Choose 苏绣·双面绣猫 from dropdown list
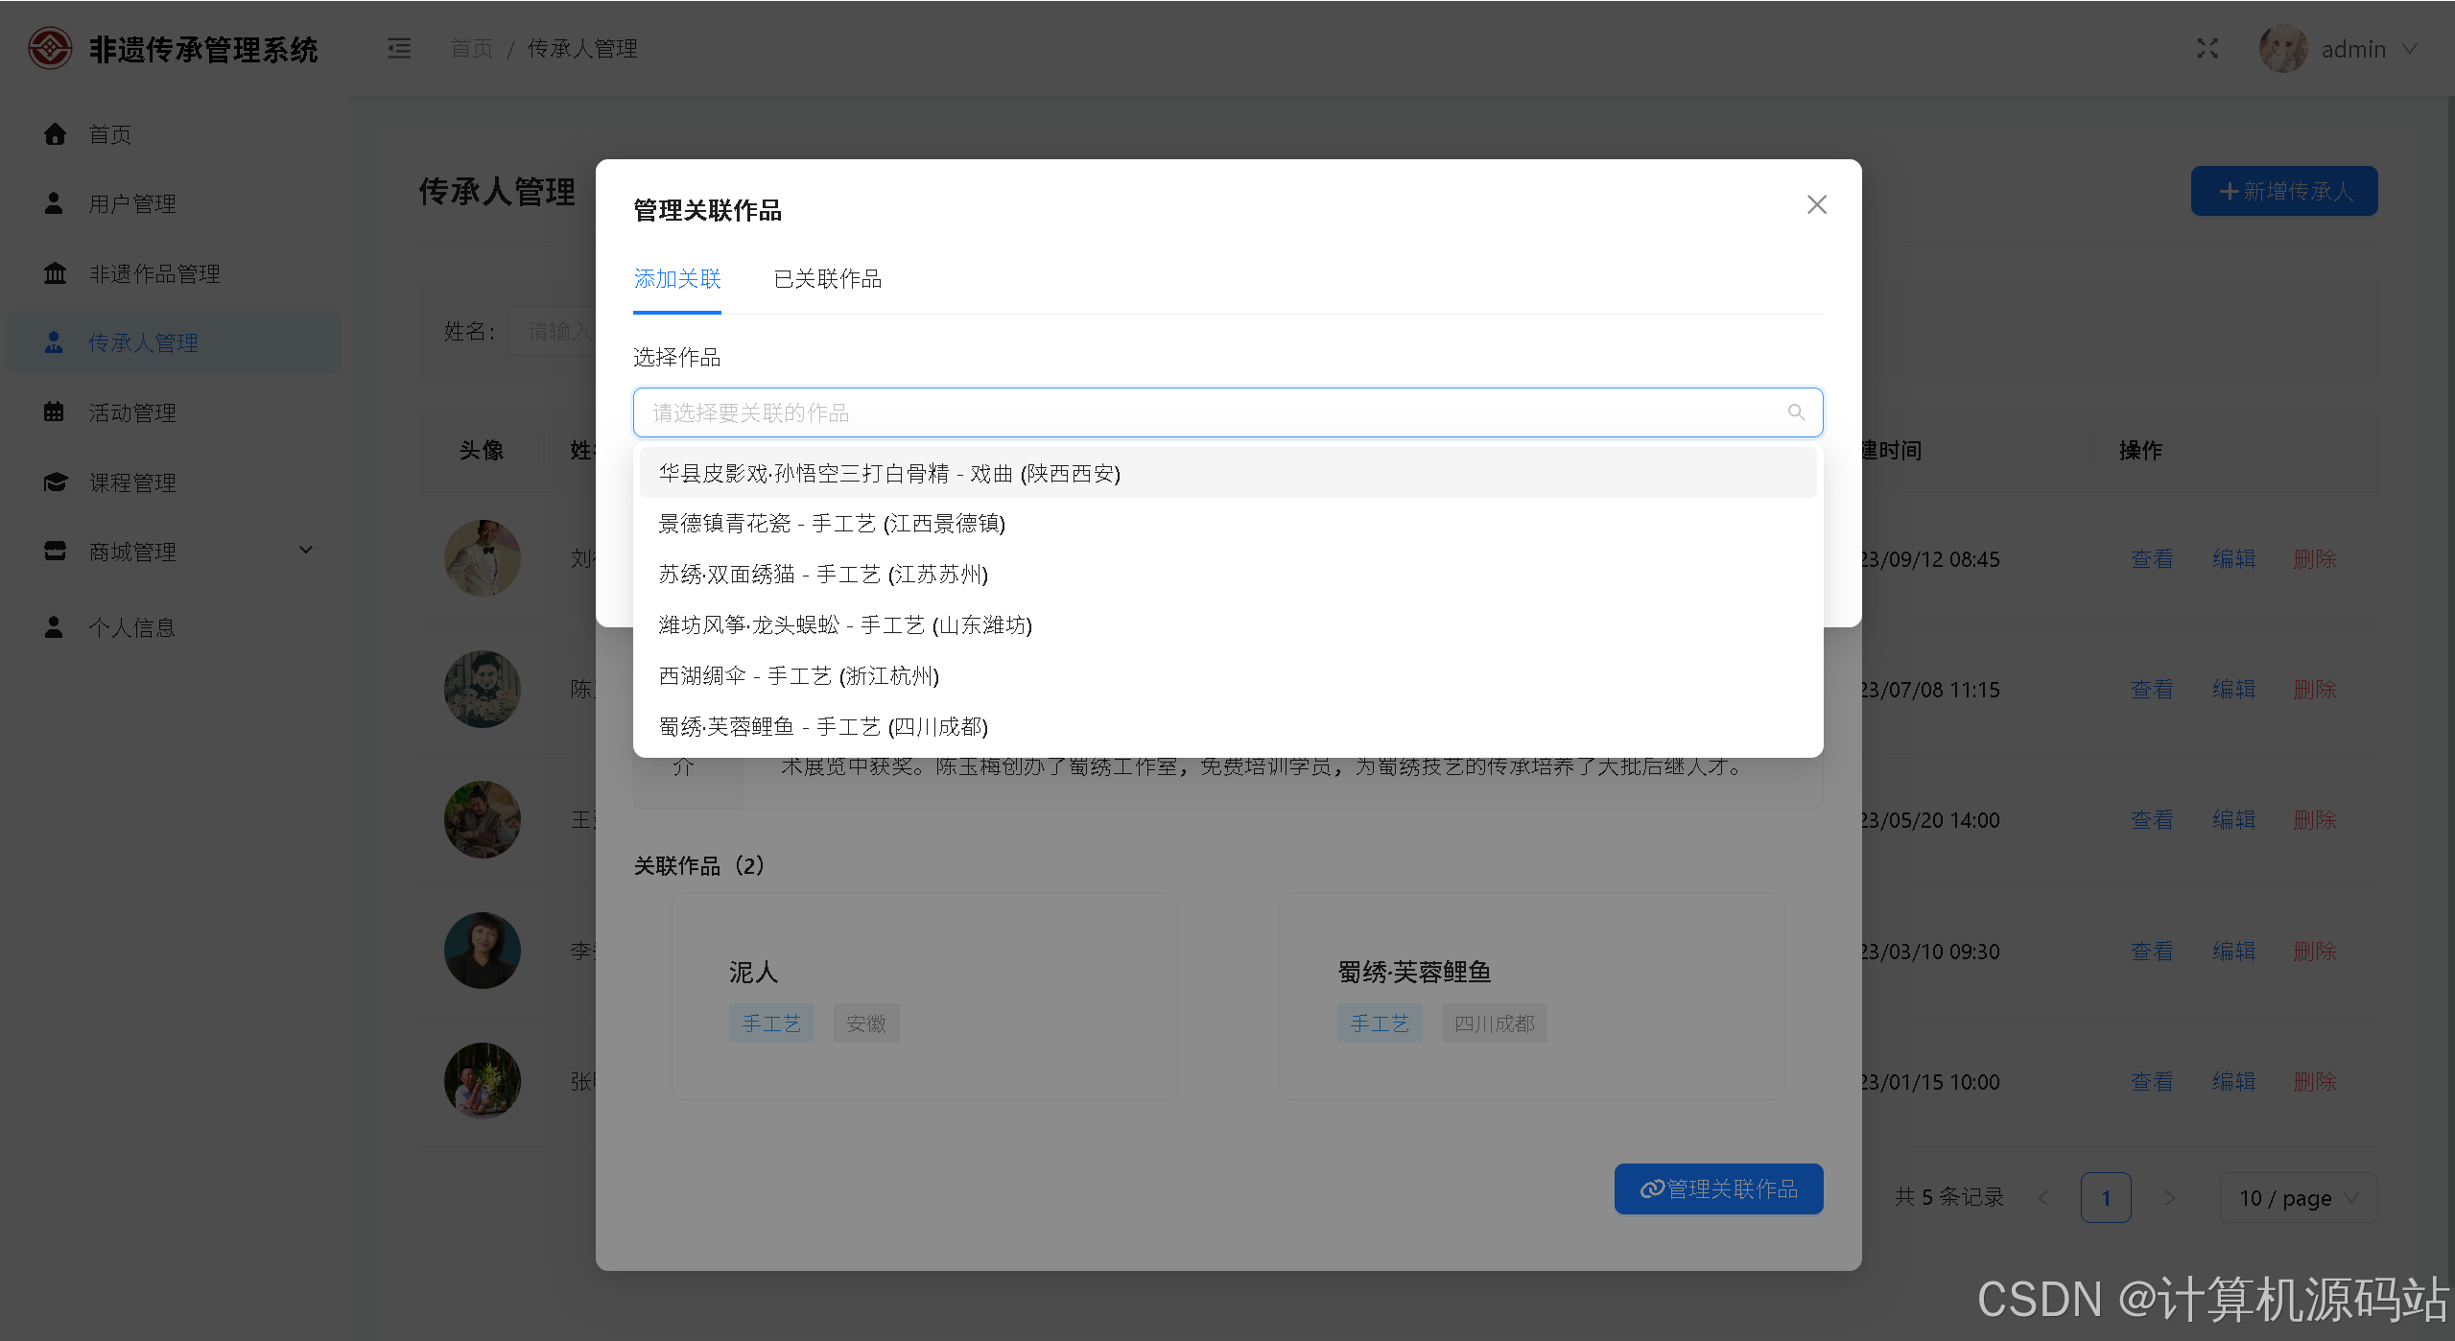The image size is (2455, 1341). (x=823, y=575)
